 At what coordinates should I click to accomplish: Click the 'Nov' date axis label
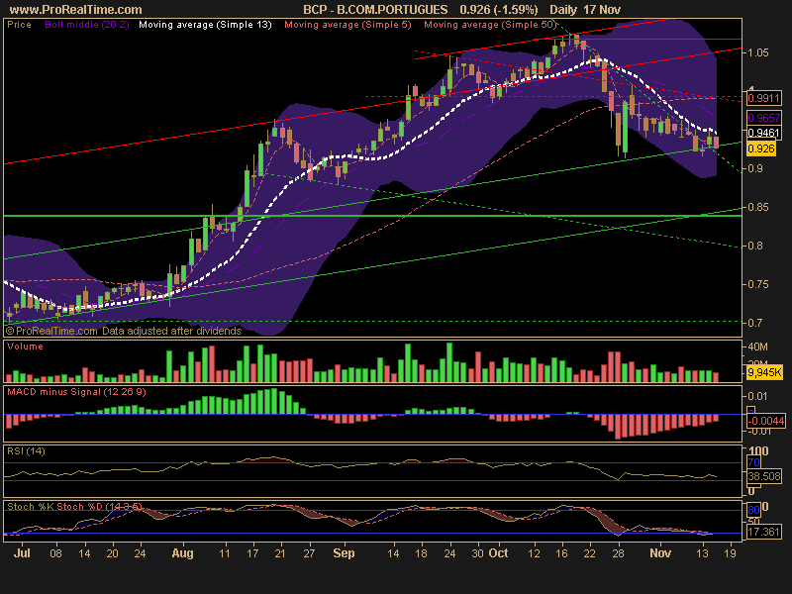(x=660, y=553)
